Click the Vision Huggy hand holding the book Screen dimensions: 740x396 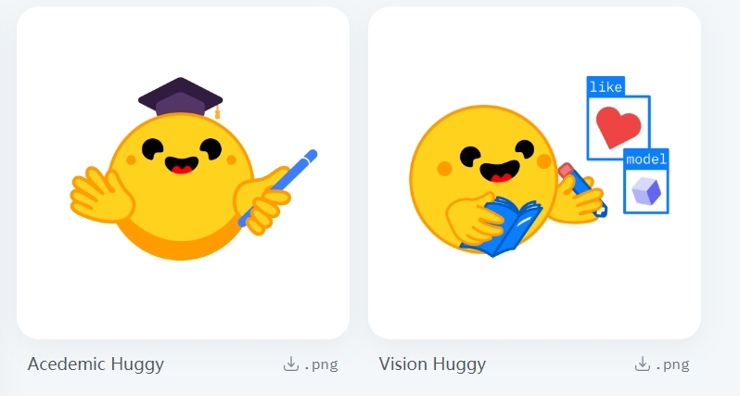[x=473, y=219]
